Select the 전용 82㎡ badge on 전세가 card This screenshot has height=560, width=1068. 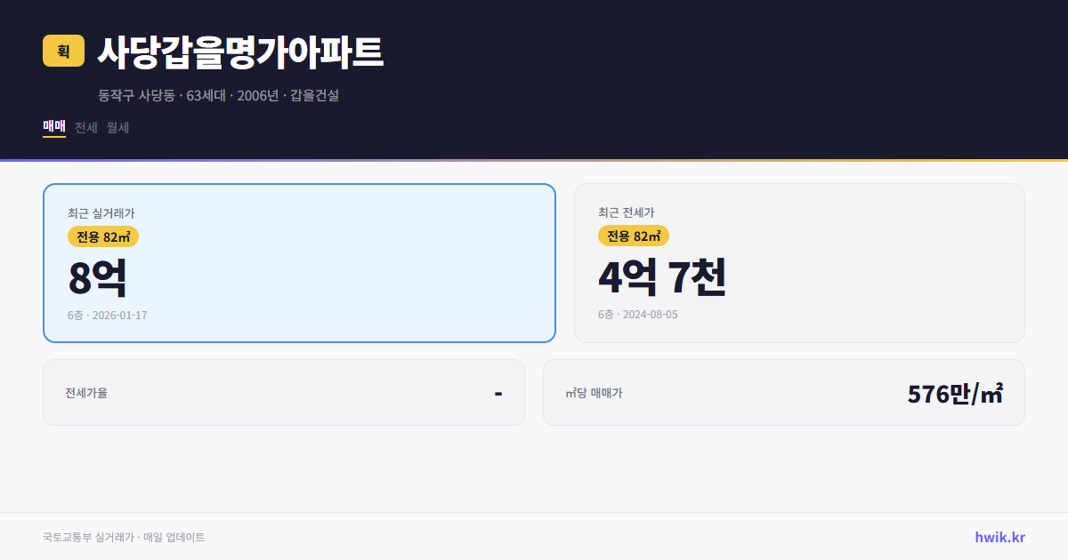pyautogui.click(x=633, y=236)
